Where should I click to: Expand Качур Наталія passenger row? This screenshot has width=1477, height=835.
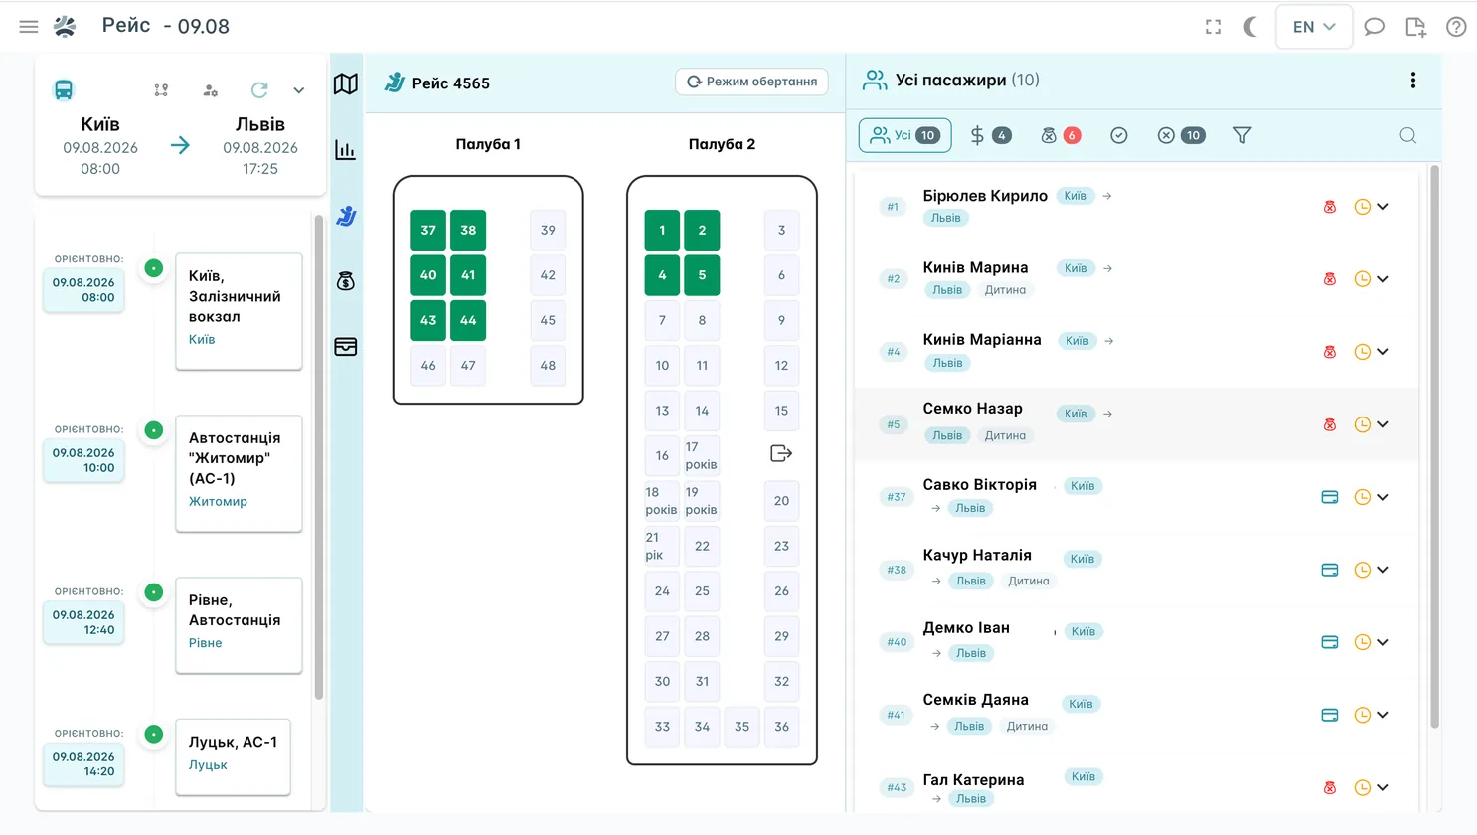pos(1383,570)
